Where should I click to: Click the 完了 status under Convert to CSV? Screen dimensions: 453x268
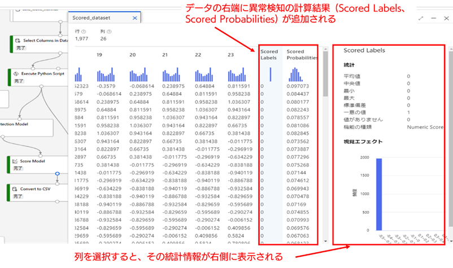coord(18,196)
